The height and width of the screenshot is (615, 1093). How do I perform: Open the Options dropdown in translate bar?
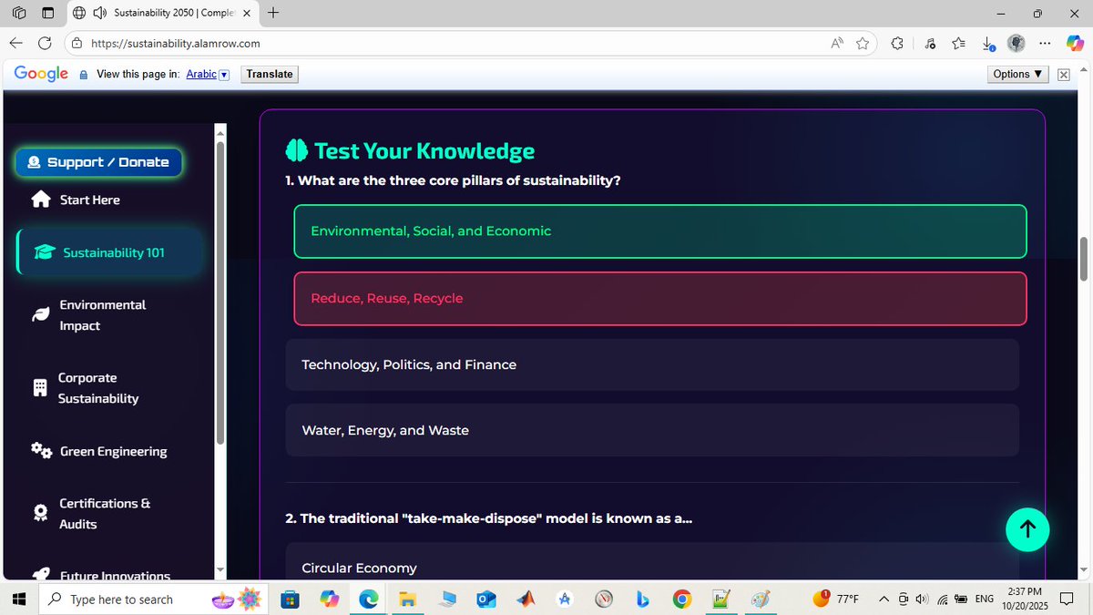point(1018,75)
